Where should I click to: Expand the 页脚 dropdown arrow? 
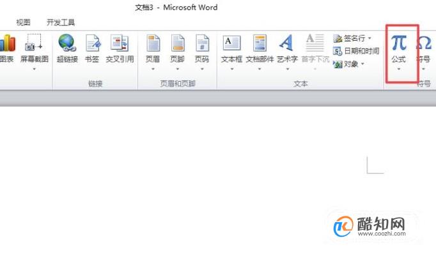point(177,68)
